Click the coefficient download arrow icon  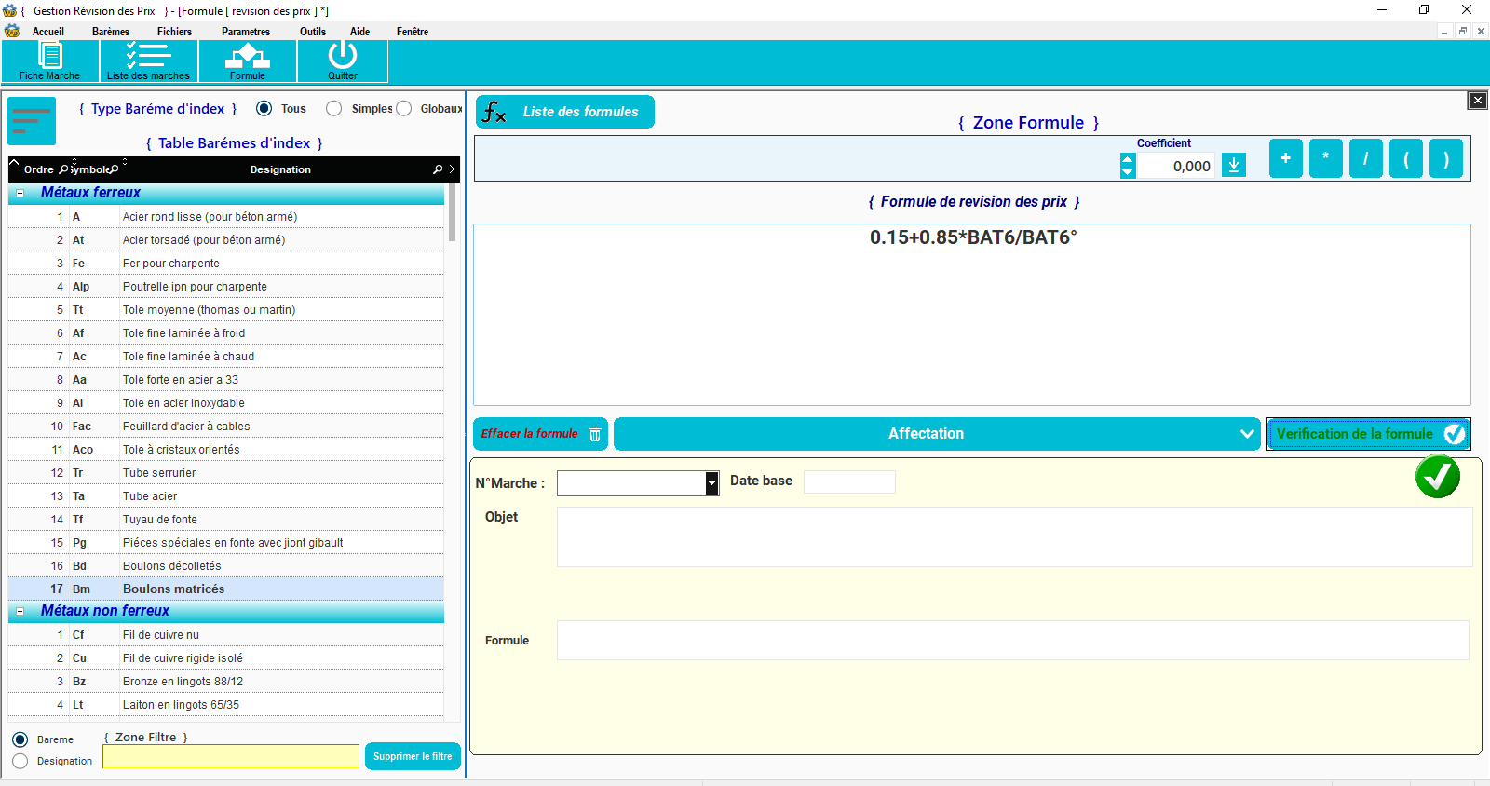[1233, 166]
